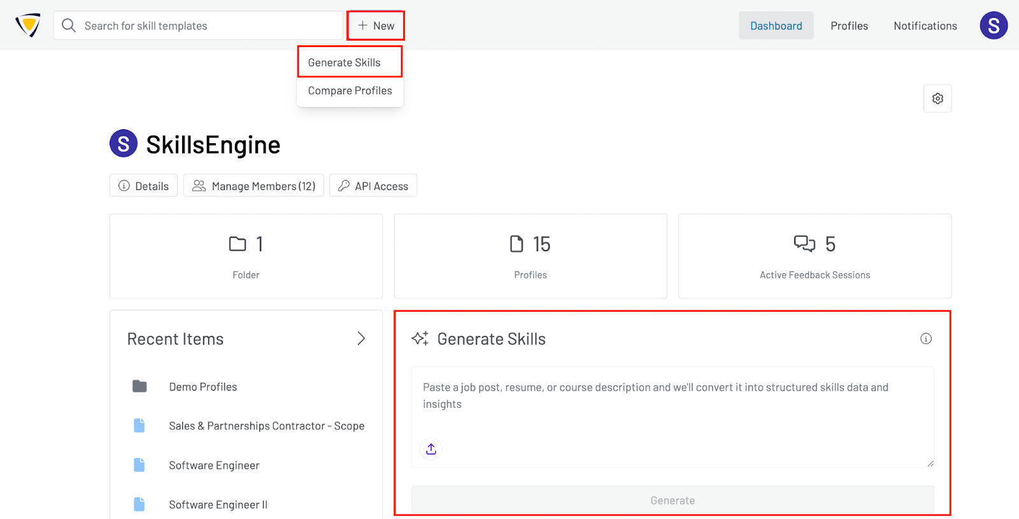Show info for Generate Skills panel

(x=926, y=338)
